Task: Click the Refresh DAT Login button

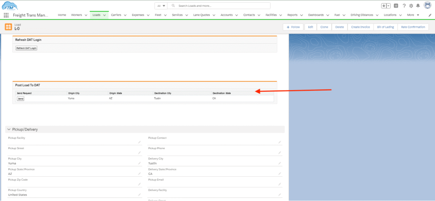Action: [26, 48]
